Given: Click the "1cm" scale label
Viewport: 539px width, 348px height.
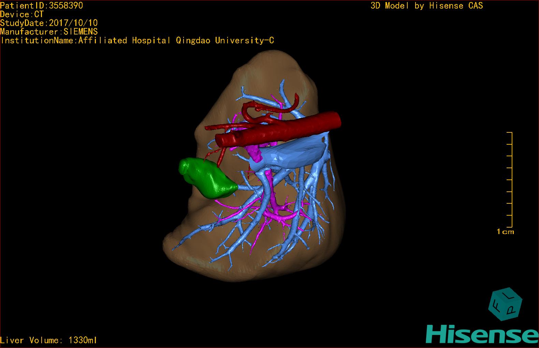Looking at the screenshot, I should (505, 232).
